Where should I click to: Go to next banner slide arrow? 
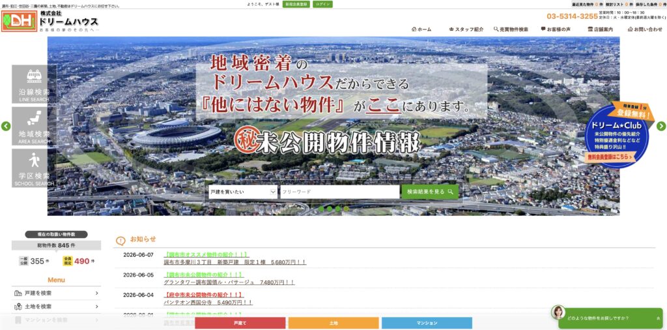[x=661, y=126]
